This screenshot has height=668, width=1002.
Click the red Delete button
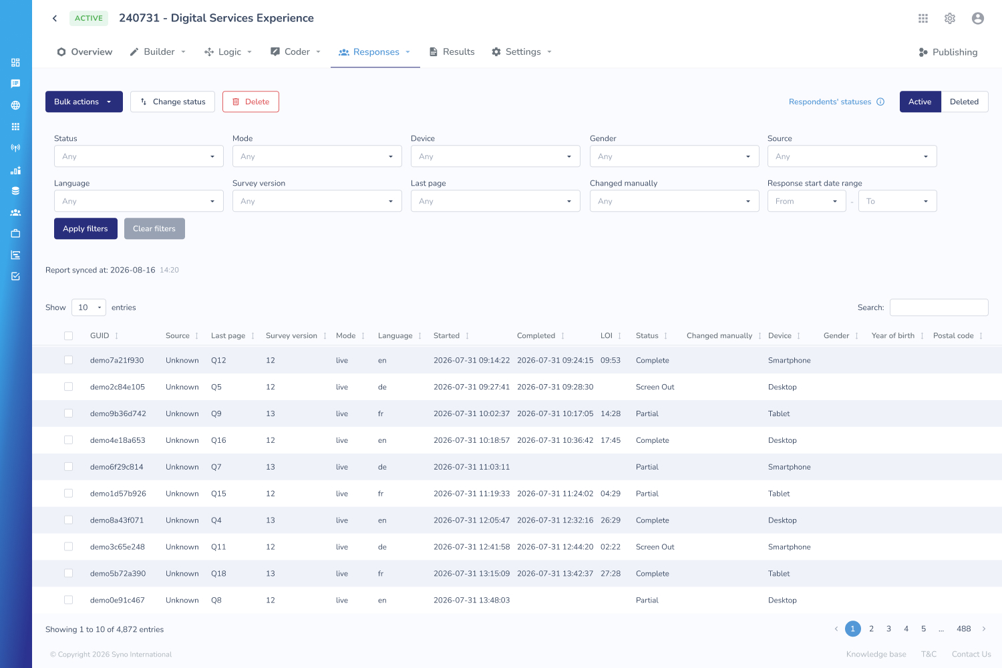pyautogui.click(x=251, y=102)
